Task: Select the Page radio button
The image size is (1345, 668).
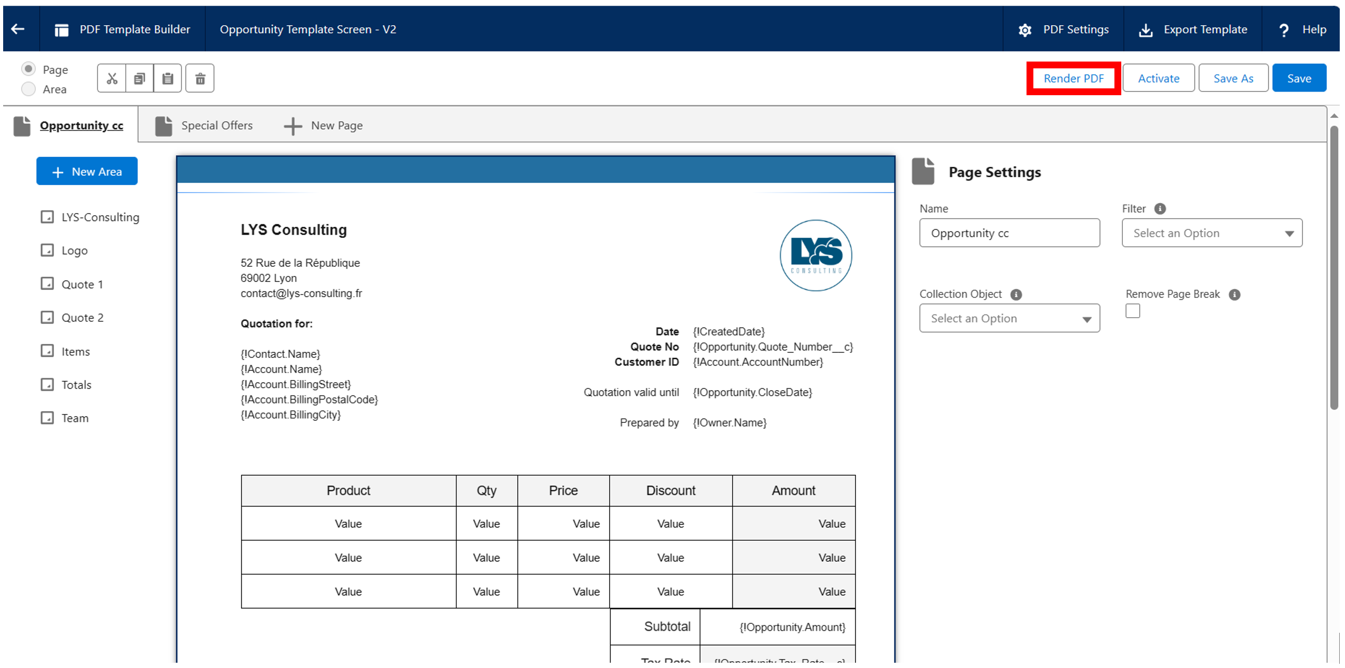Action: tap(28, 69)
